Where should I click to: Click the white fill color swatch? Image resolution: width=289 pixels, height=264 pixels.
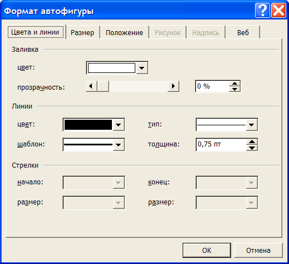tap(111, 68)
